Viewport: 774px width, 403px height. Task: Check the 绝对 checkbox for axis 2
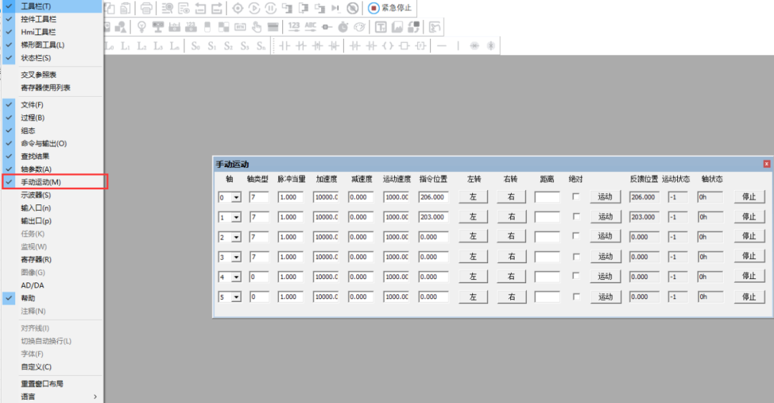coord(575,236)
